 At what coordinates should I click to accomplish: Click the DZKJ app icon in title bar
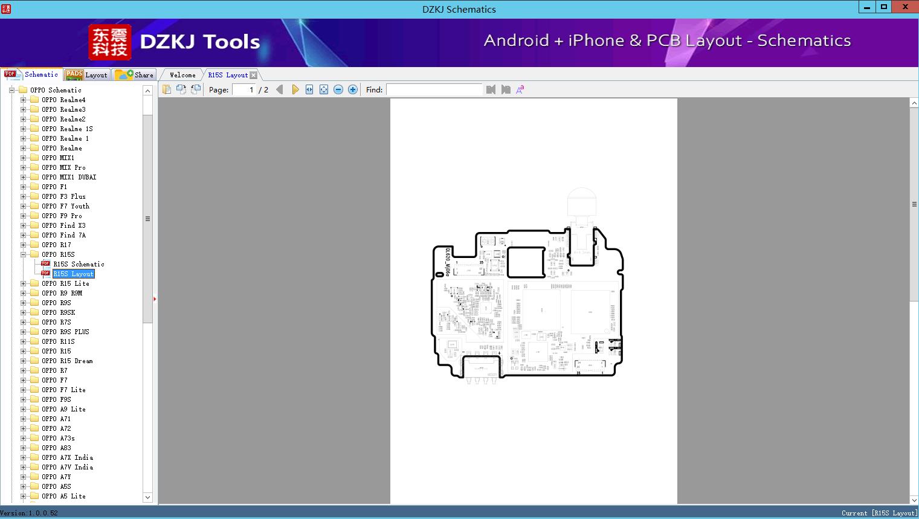[6, 8]
